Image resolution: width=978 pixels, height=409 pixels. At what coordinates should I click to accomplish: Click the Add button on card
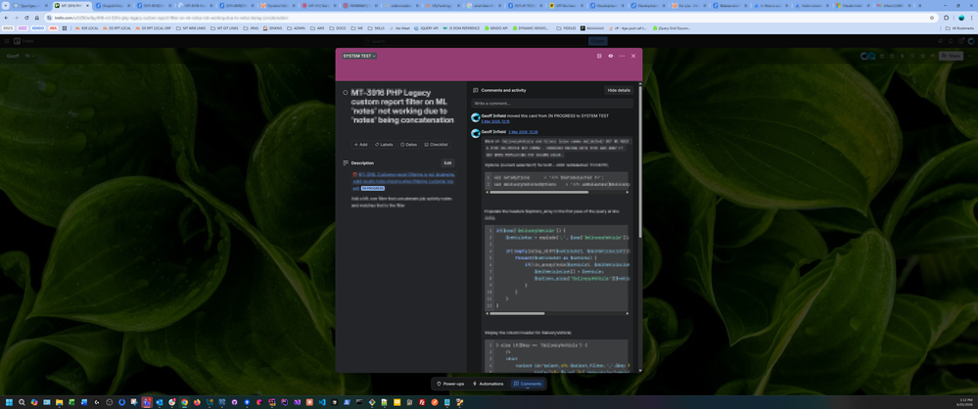[x=360, y=145]
